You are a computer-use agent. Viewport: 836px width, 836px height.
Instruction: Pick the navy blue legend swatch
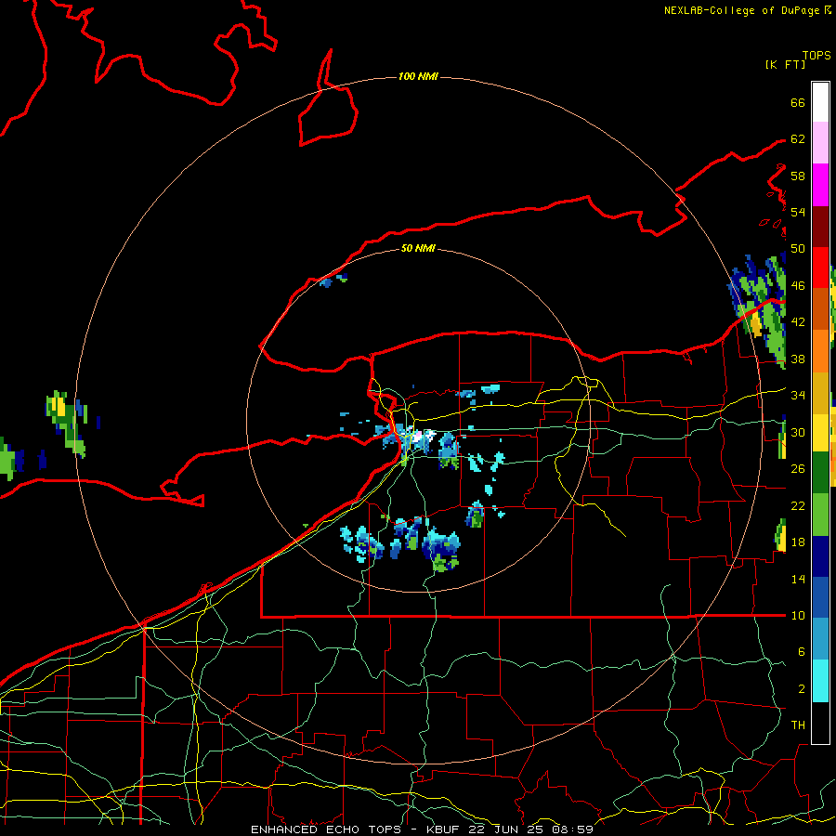click(820, 556)
